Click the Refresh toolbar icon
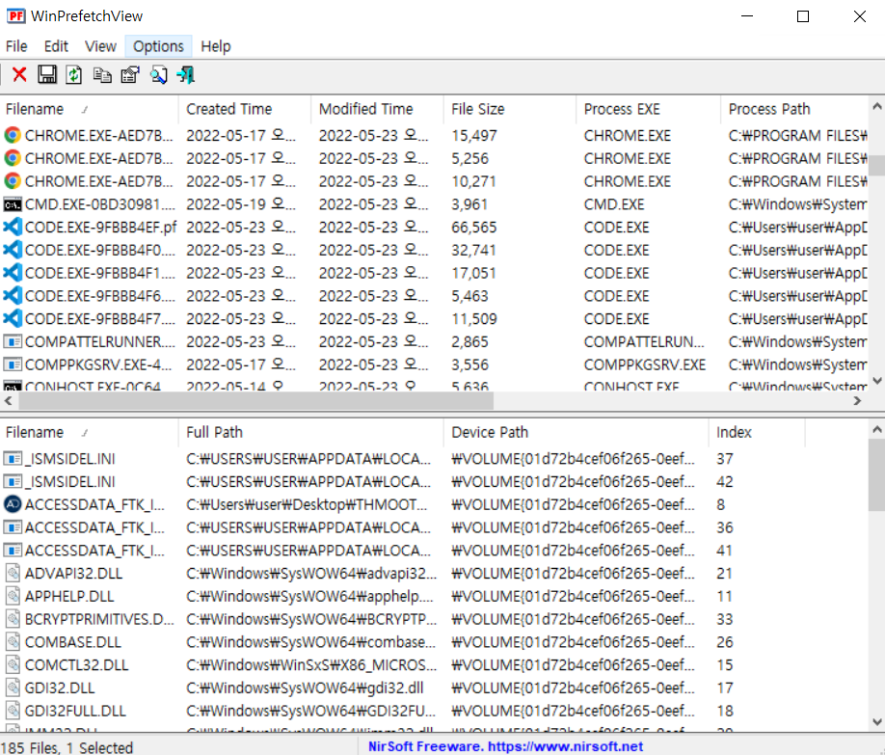This screenshot has height=755, width=885. 74,74
